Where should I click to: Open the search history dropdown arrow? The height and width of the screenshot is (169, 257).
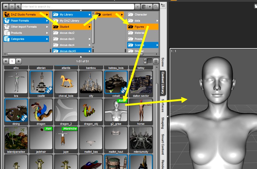[x=138, y=7]
